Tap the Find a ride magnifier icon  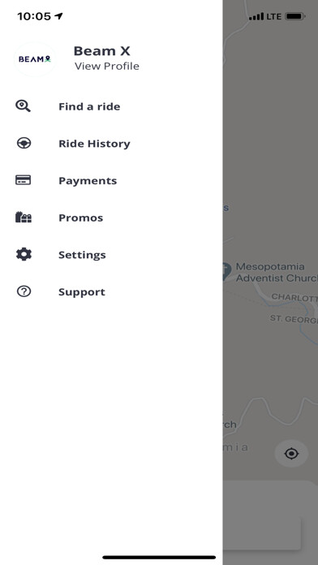23,106
